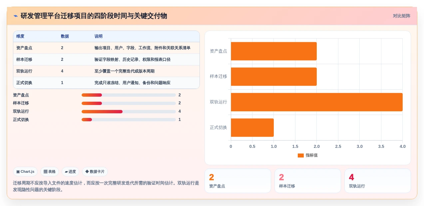Click the 样本迁移 chart bar

[x=274, y=77]
